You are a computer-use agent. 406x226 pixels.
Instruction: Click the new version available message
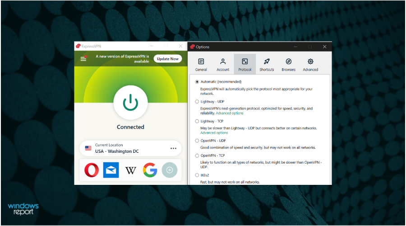coord(122,59)
